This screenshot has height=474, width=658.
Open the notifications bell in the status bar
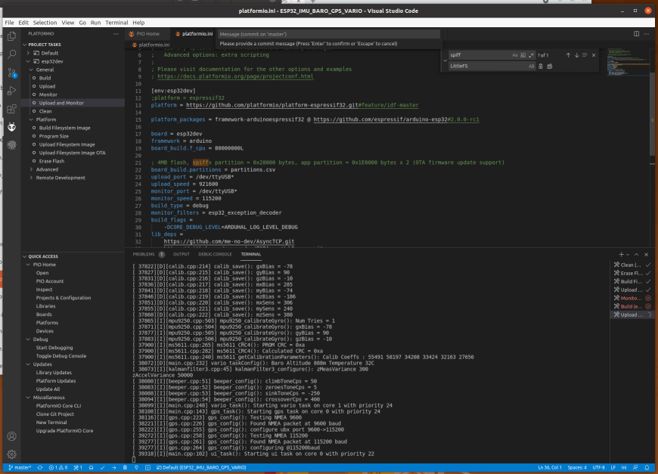[647, 467]
